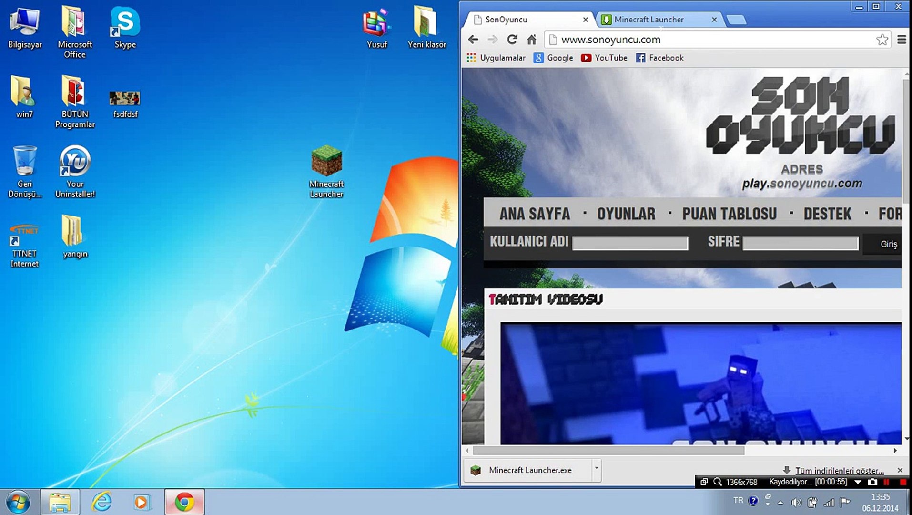Open the Uygulamalar apps bookmark
The image size is (912, 515).
tap(496, 58)
